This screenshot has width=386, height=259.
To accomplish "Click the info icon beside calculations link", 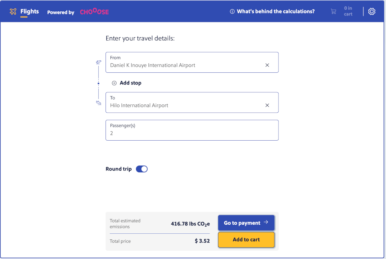I will click(x=232, y=11).
